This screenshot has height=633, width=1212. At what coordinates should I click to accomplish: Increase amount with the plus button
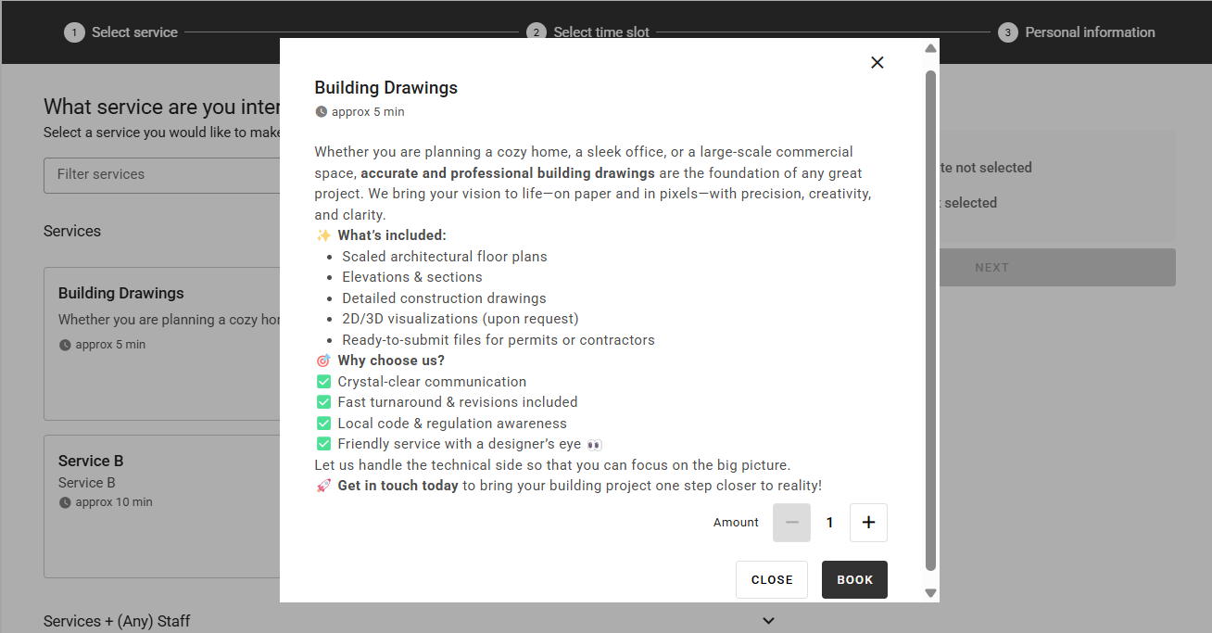868,523
